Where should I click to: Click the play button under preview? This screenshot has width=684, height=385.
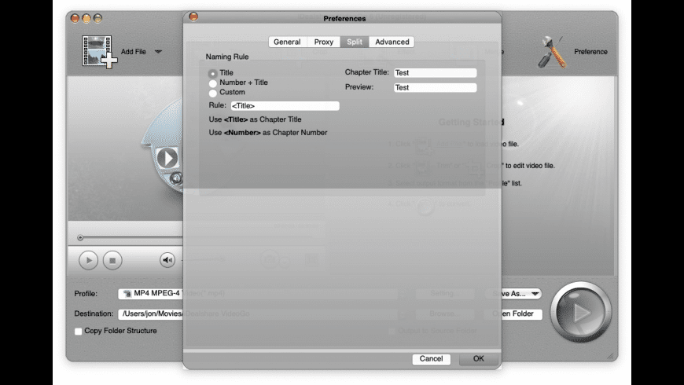(89, 260)
